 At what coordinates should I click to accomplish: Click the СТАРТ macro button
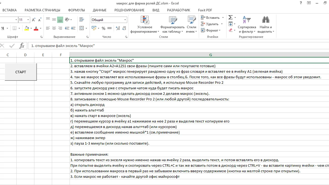(x=21, y=72)
